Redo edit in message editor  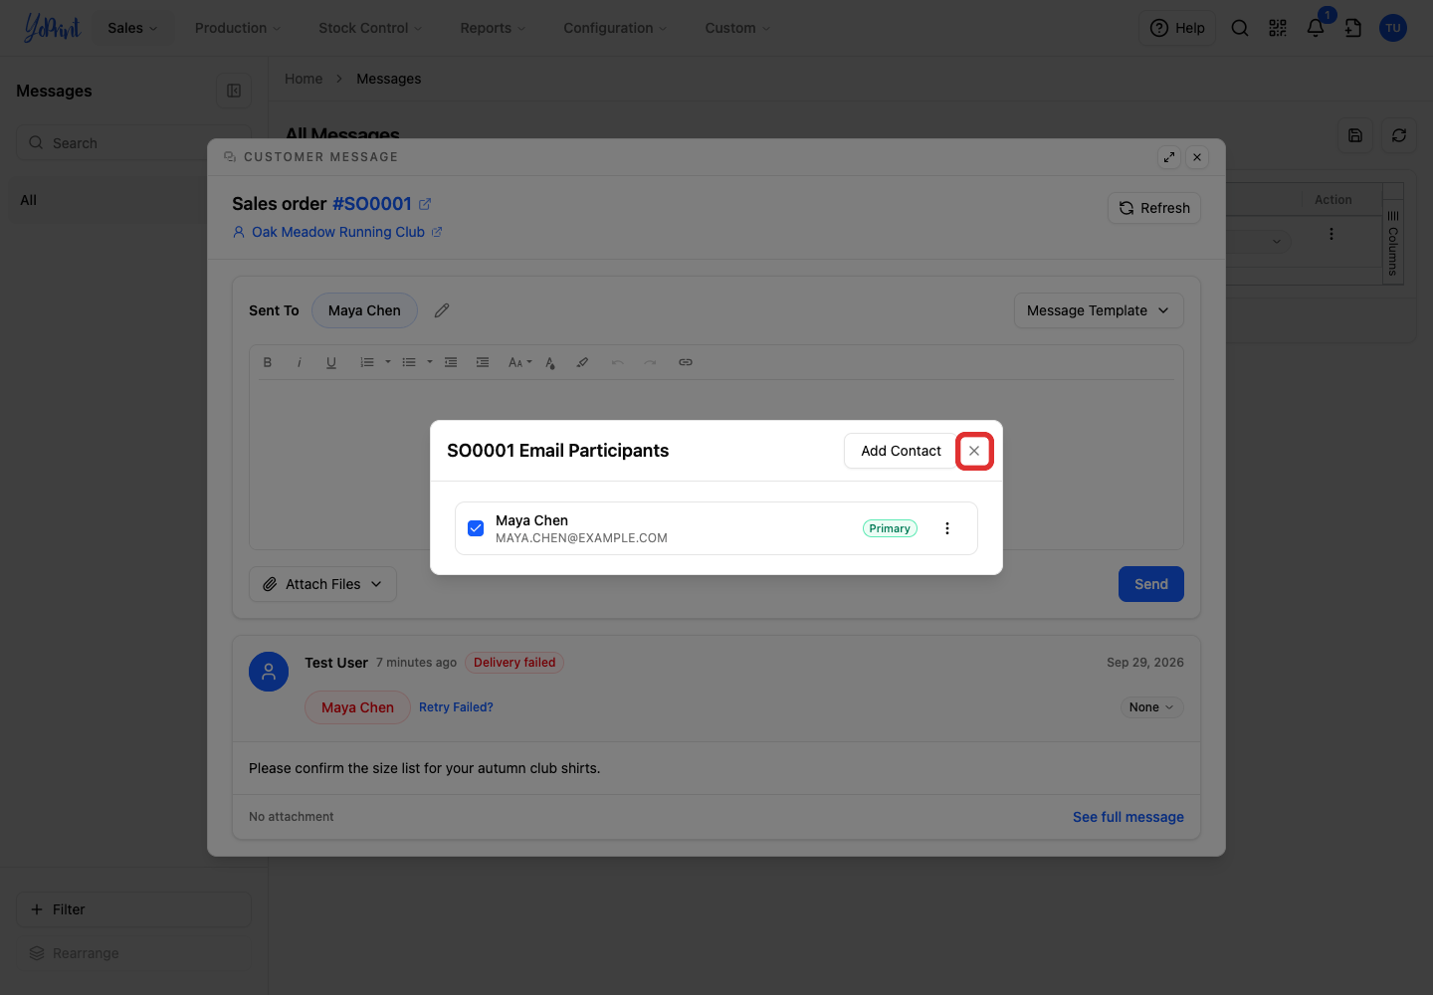(x=650, y=362)
